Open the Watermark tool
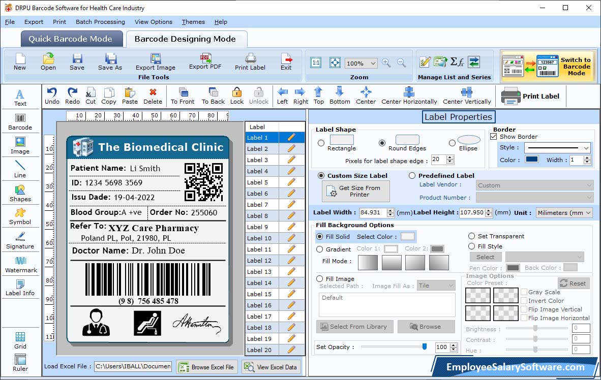601x380 pixels. (21, 264)
